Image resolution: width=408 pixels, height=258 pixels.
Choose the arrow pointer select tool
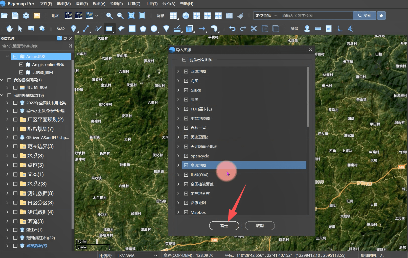coord(20,29)
